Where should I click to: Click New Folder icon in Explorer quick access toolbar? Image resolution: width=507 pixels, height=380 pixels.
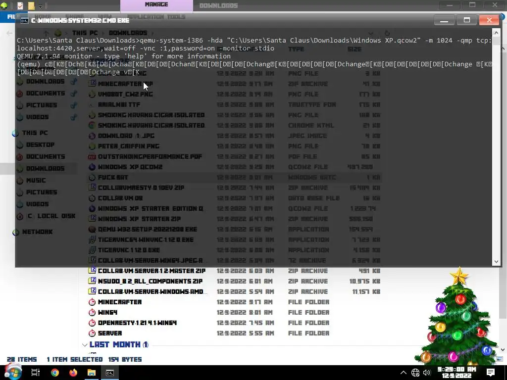31,5
